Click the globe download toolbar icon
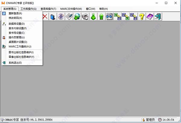 point(77,17)
